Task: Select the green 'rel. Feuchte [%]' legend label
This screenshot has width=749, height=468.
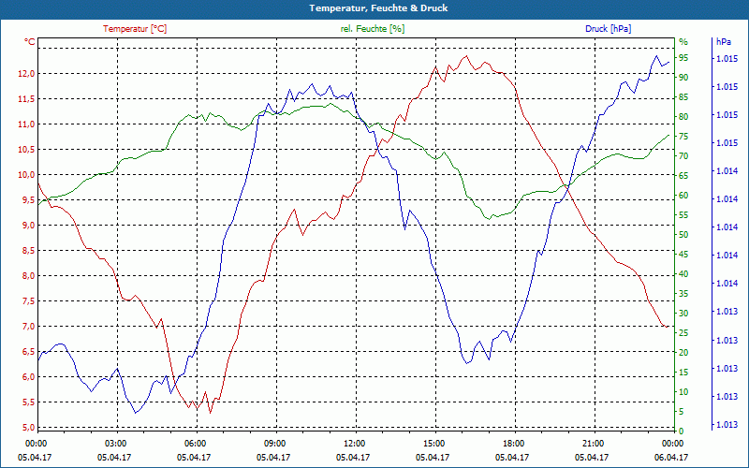Action: (x=372, y=29)
